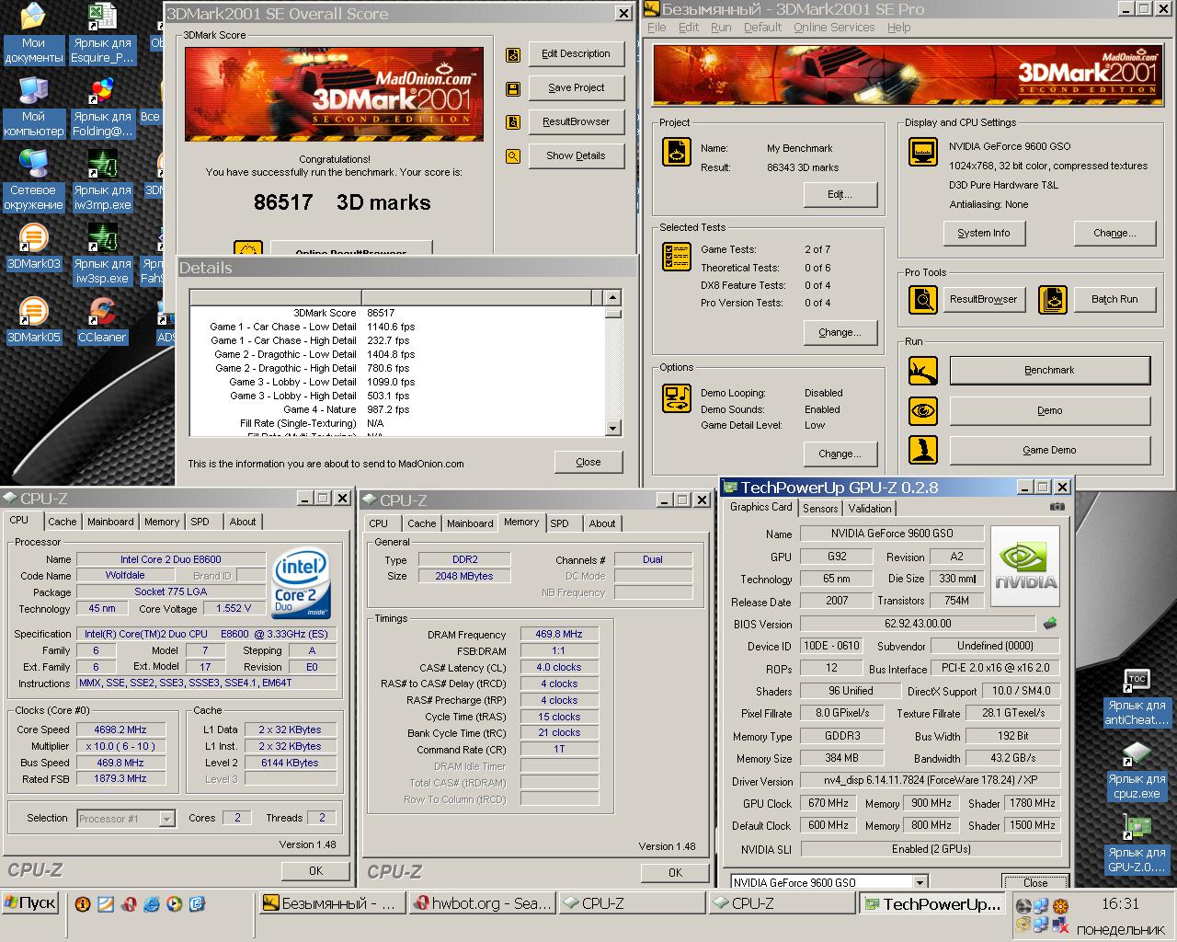Click the Show Details button

[x=577, y=156]
